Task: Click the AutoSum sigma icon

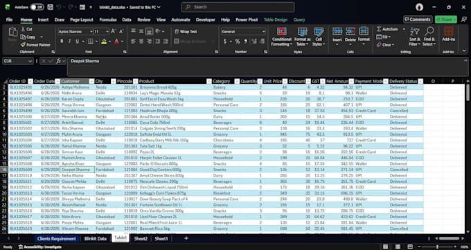Action: [x=379, y=29]
